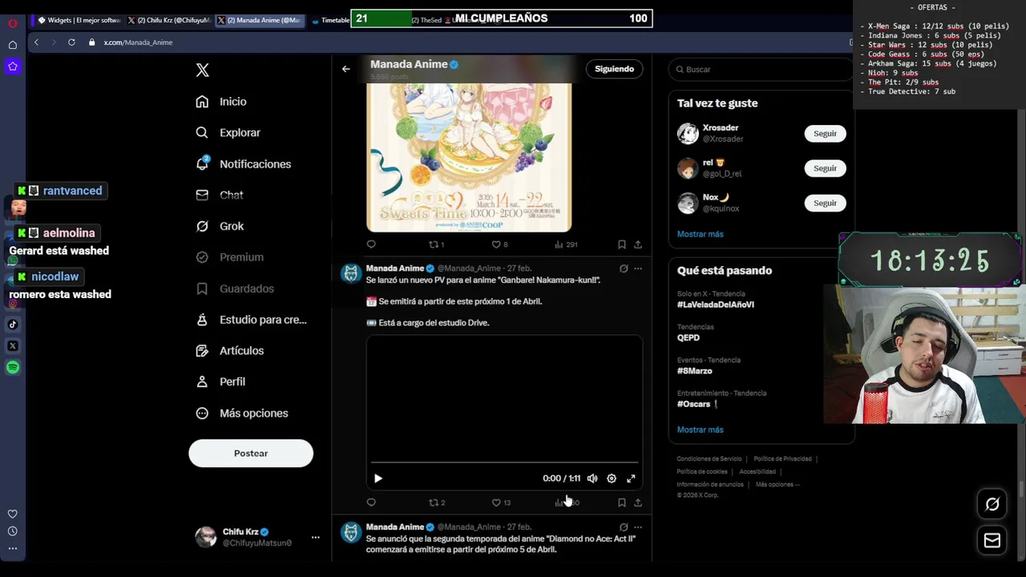
Task: Open Perfil in X sidebar
Action: [x=220, y=382]
